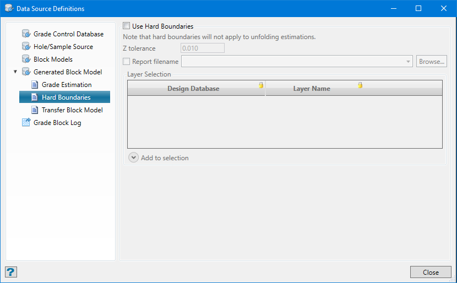Click the Grade Control Database icon
The image size is (457, 283).
pyautogui.click(x=26, y=34)
